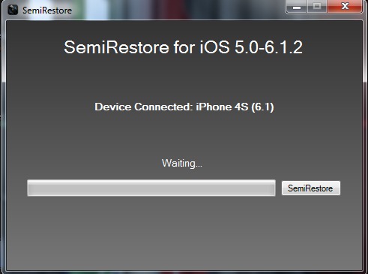The image size is (368, 274).
Task: Click empty title bar area beside window caption
Action: [x=175, y=10]
